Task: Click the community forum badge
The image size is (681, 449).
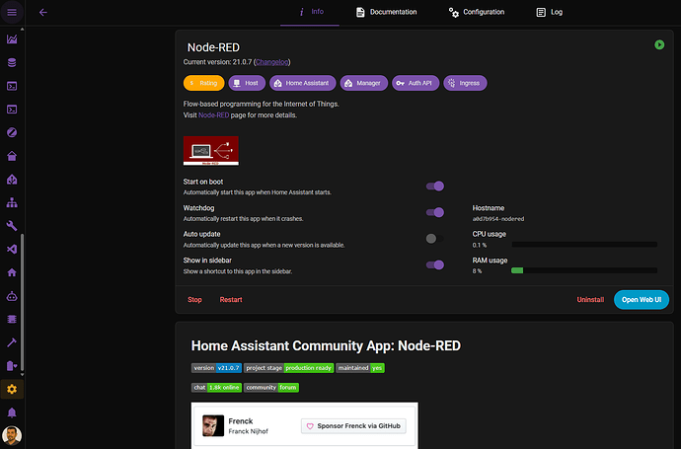Action: point(271,388)
